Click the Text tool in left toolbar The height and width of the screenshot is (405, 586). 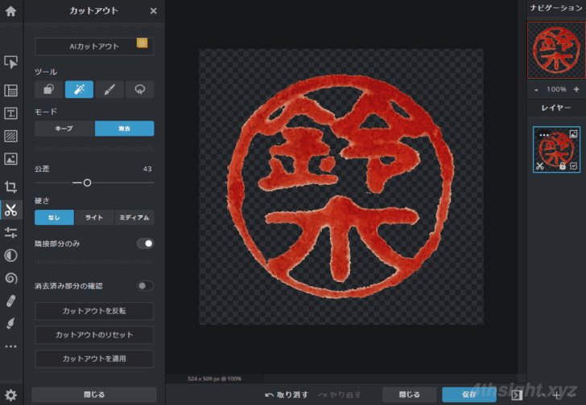pyautogui.click(x=11, y=113)
